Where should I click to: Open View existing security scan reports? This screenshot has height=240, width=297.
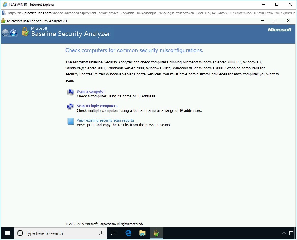tap(105, 120)
